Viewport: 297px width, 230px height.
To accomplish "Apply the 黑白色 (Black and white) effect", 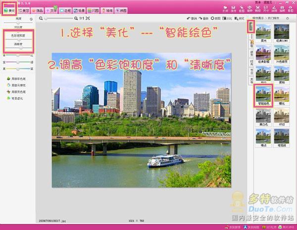I will click(x=263, y=117).
